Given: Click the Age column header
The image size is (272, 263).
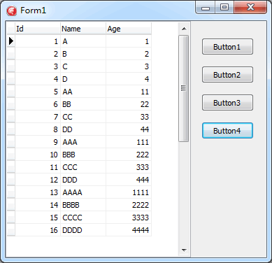Looking at the screenshot, I should 129,29.
